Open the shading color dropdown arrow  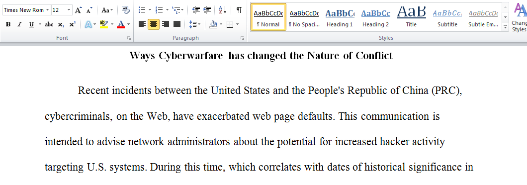pyautogui.click(x=221, y=24)
